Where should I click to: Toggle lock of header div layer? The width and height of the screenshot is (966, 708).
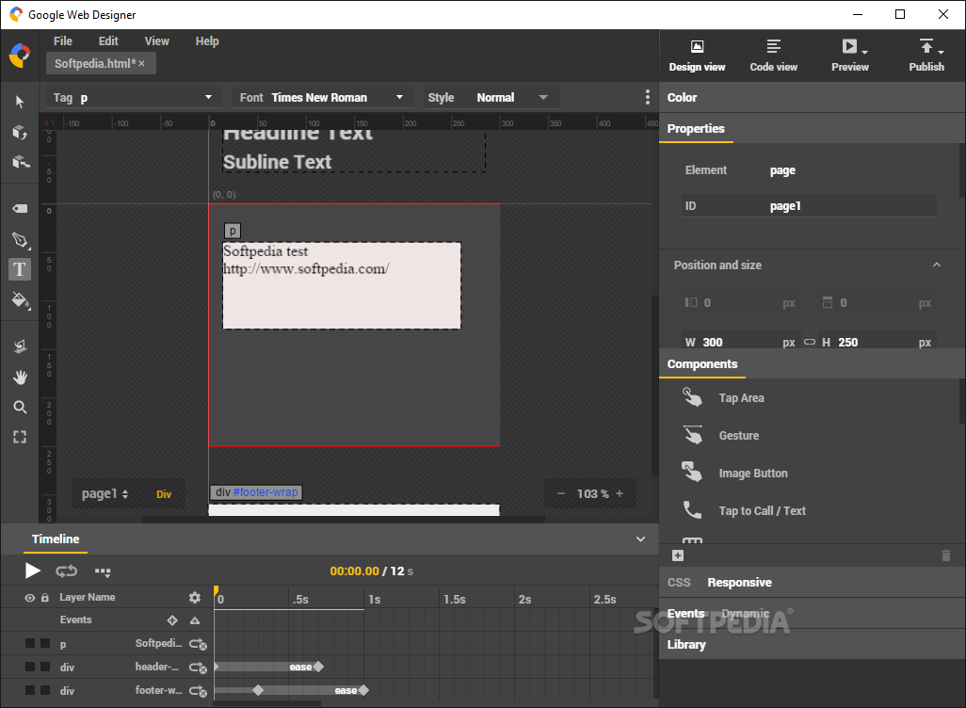pos(45,667)
